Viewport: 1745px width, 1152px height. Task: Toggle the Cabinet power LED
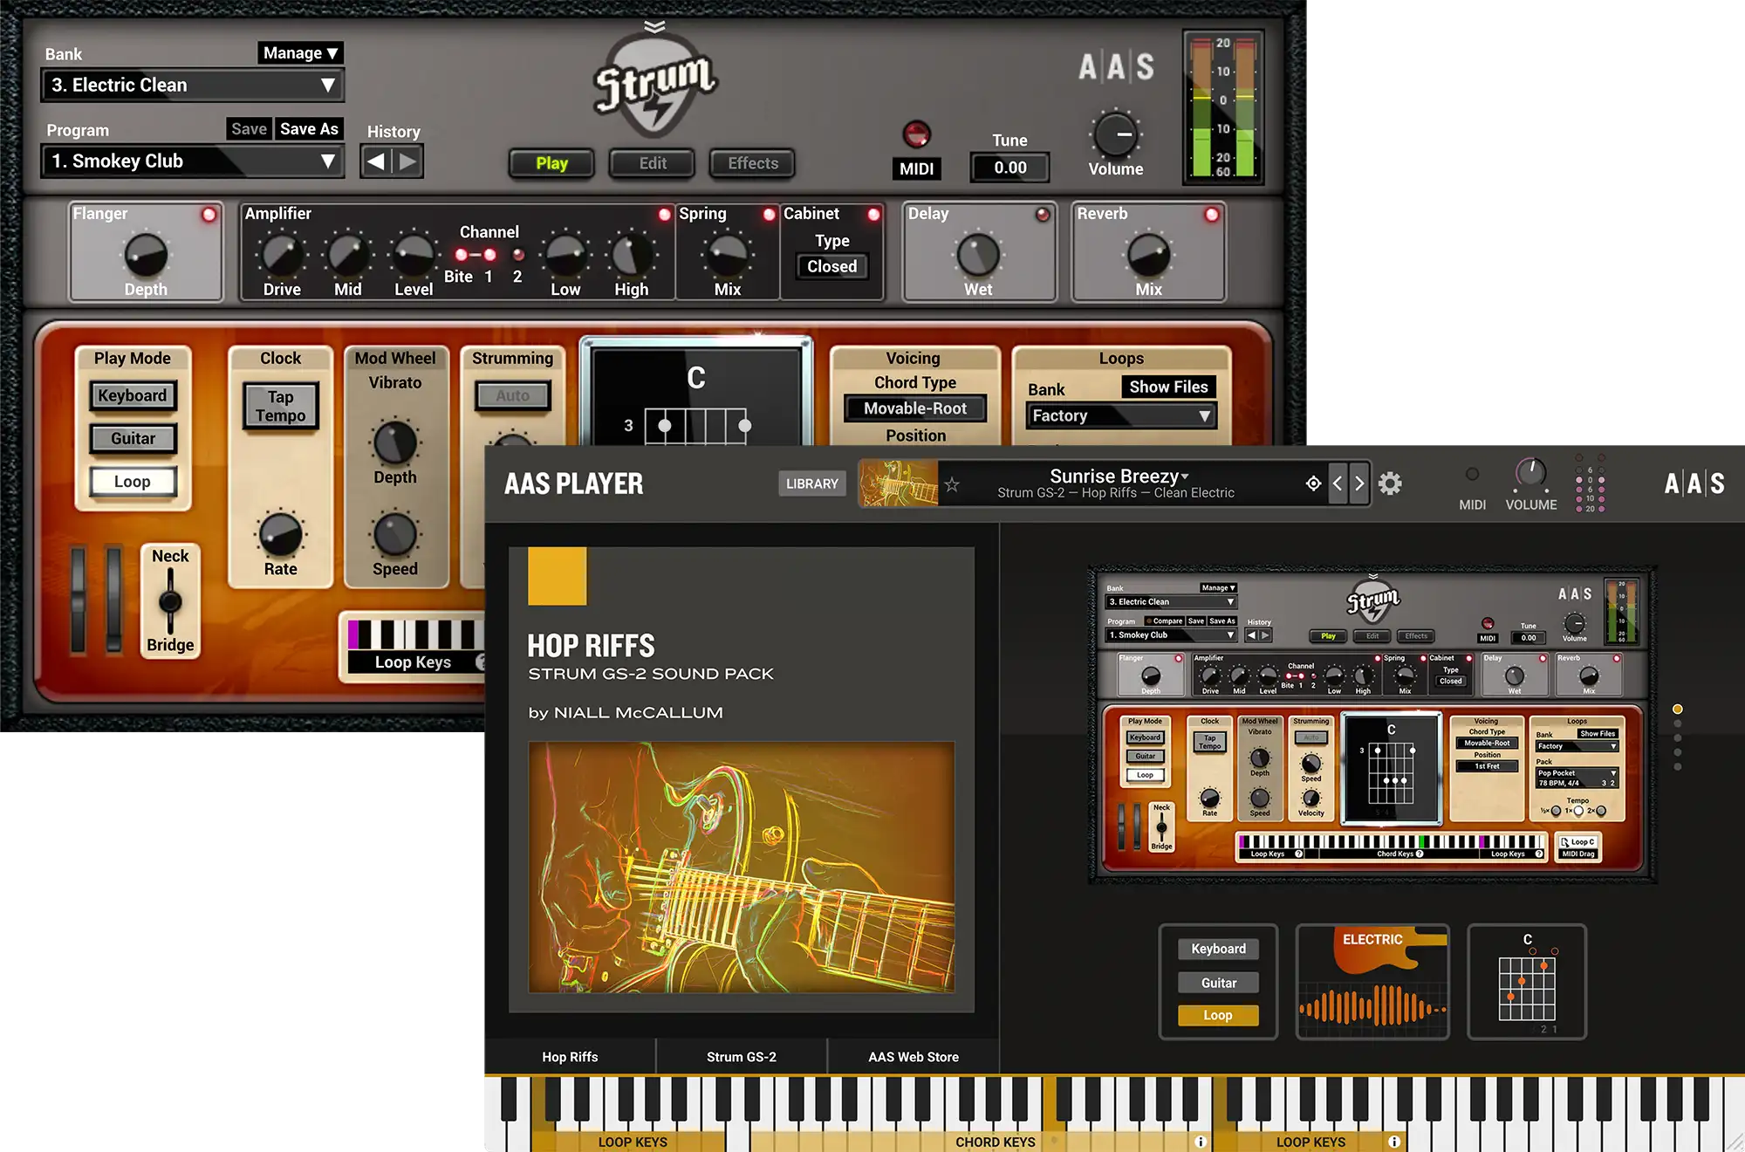click(x=873, y=215)
